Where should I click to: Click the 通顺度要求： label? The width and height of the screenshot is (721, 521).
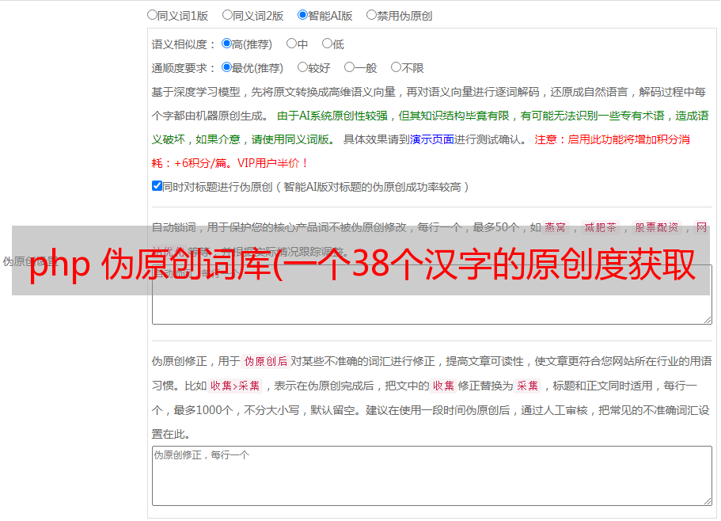pyautogui.click(x=184, y=69)
